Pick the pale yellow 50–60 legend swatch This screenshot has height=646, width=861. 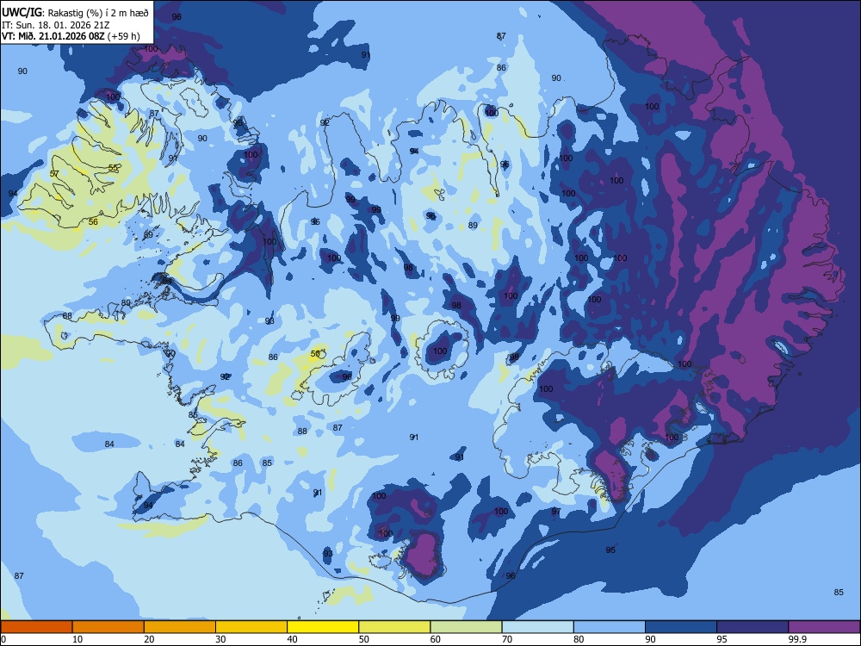(x=395, y=627)
